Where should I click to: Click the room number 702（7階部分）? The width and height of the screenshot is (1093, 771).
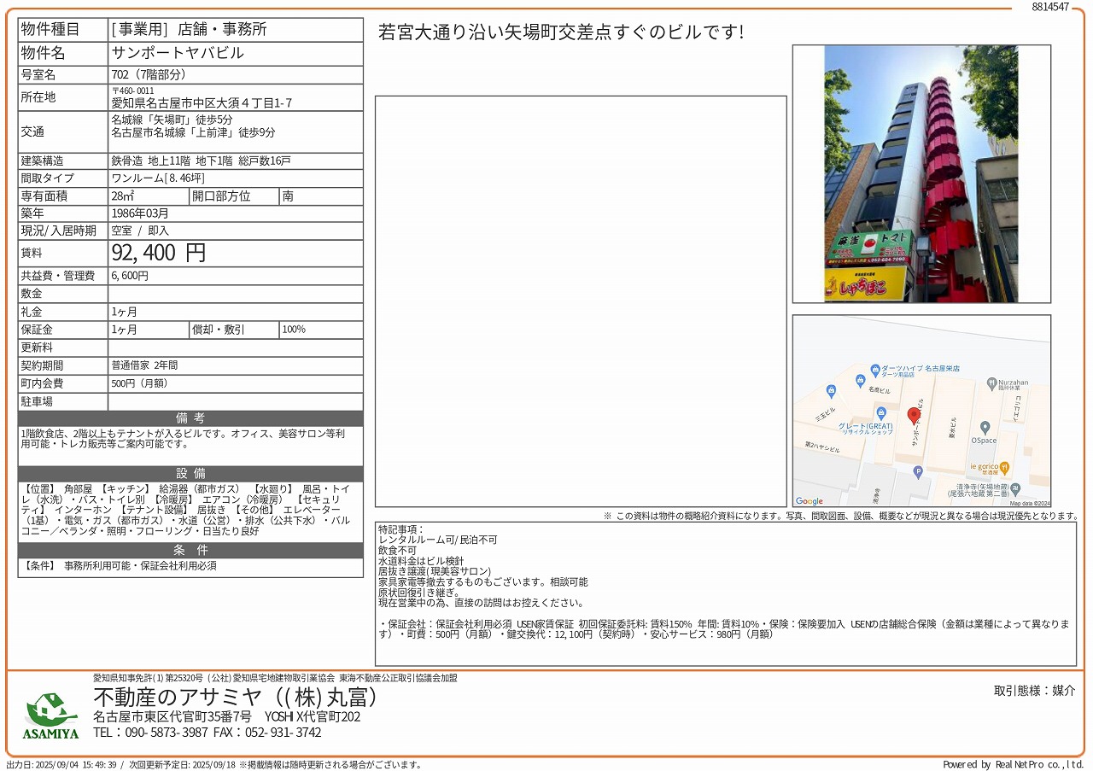[150, 75]
